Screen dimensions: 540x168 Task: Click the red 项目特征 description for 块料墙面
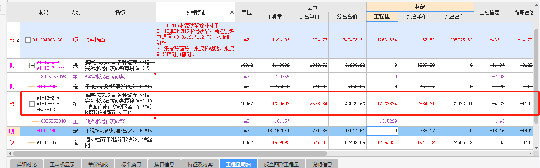click(195, 40)
